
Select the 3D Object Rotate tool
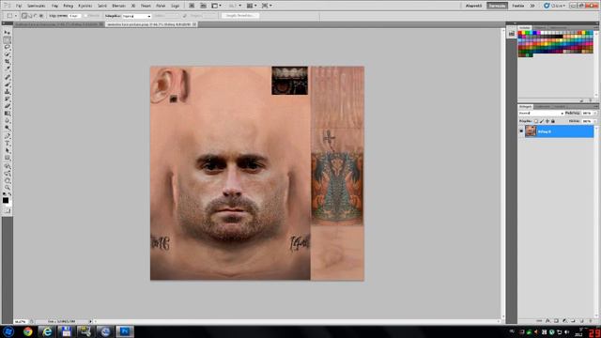pyautogui.click(x=7, y=167)
